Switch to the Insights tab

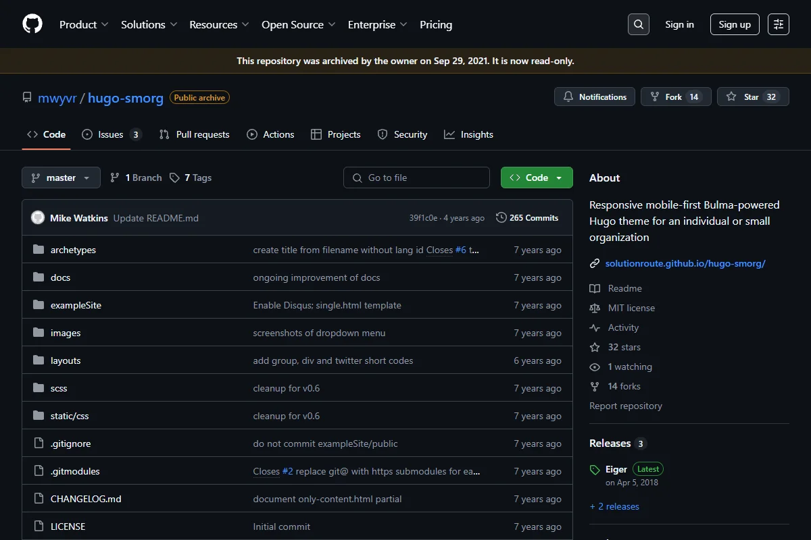coord(468,134)
